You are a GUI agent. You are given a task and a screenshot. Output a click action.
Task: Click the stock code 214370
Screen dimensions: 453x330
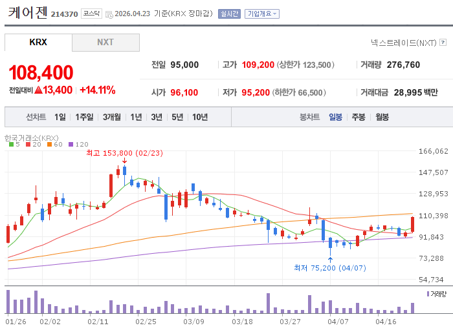click(x=65, y=14)
